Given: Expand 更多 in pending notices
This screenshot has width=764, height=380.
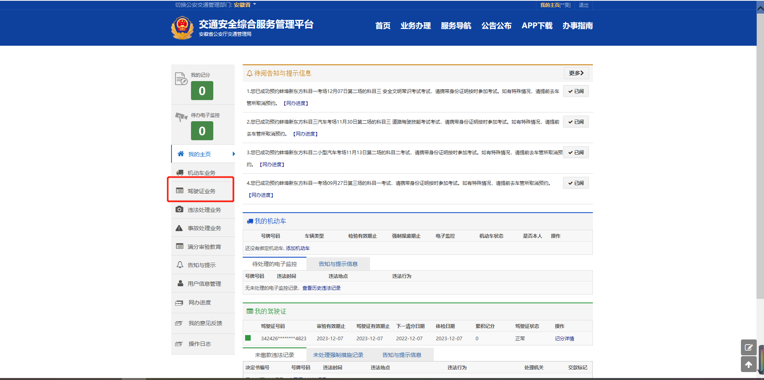Looking at the screenshot, I should coord(576,73).
